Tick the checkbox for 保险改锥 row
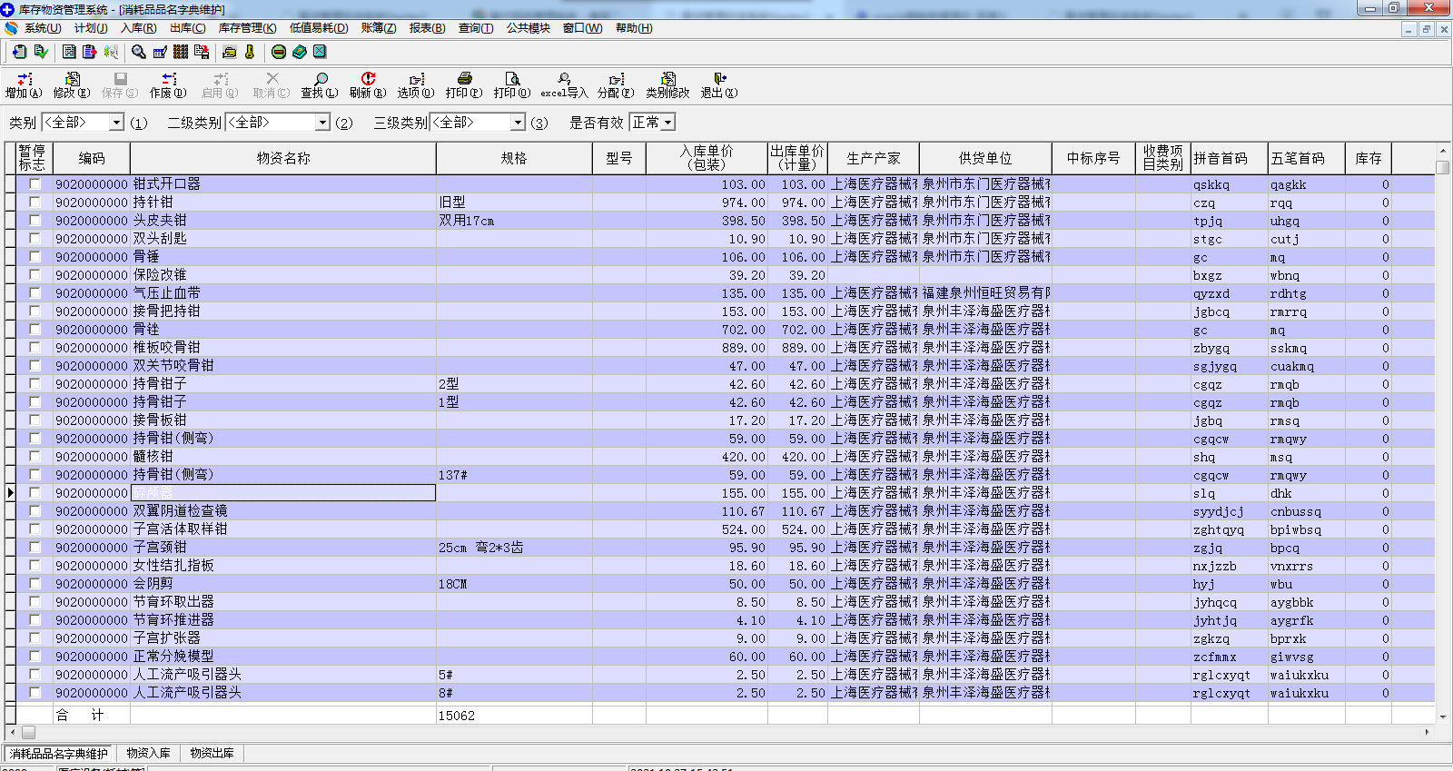This screenshot has width=1453, height=771. (35, 274)
